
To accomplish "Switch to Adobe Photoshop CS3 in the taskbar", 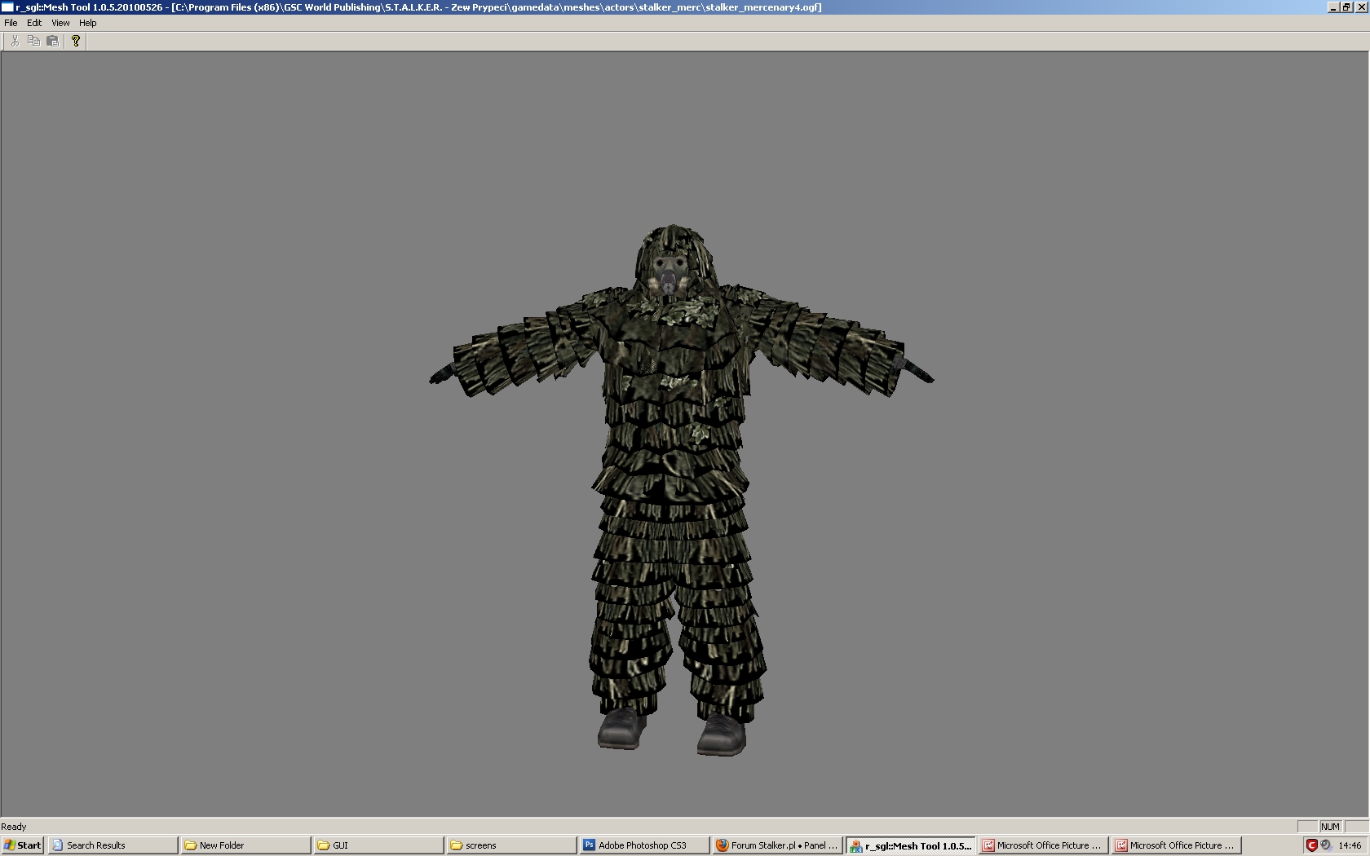I will coord(644,845).
